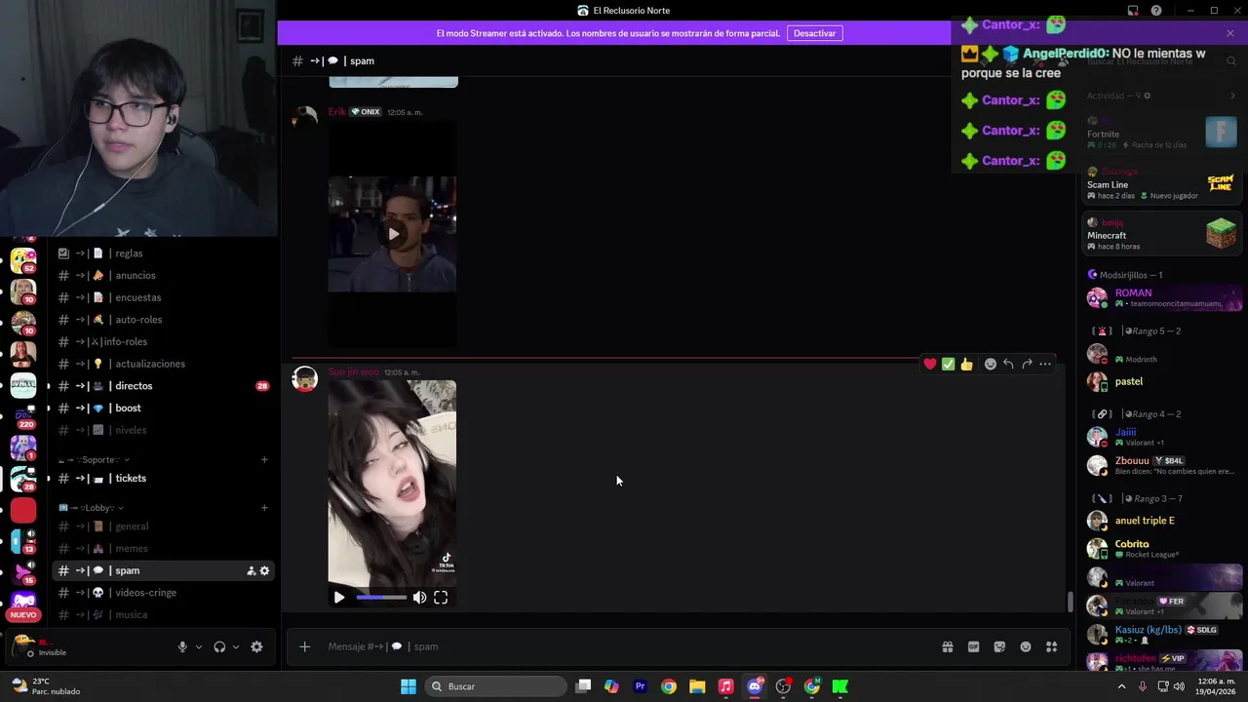Viewport: 1248px width, 702px height.
Task: Open the videos-cringe channel
Action: (163, 593)
